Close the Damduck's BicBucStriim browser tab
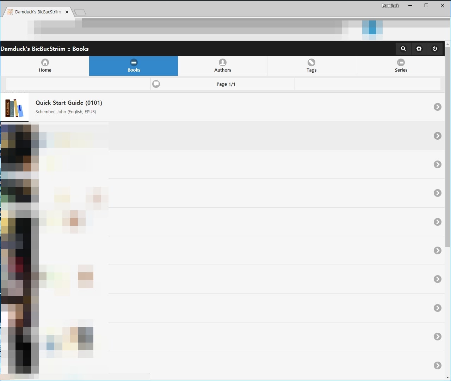Screen dimensions: 451x381 pos(67,12)
